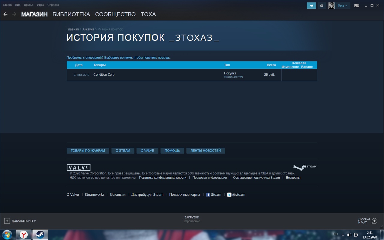Image resolution: width=384 pixels, height=240 pixels.
Task: Open the inbox envelope icon
Action: [x=322, y=5]
